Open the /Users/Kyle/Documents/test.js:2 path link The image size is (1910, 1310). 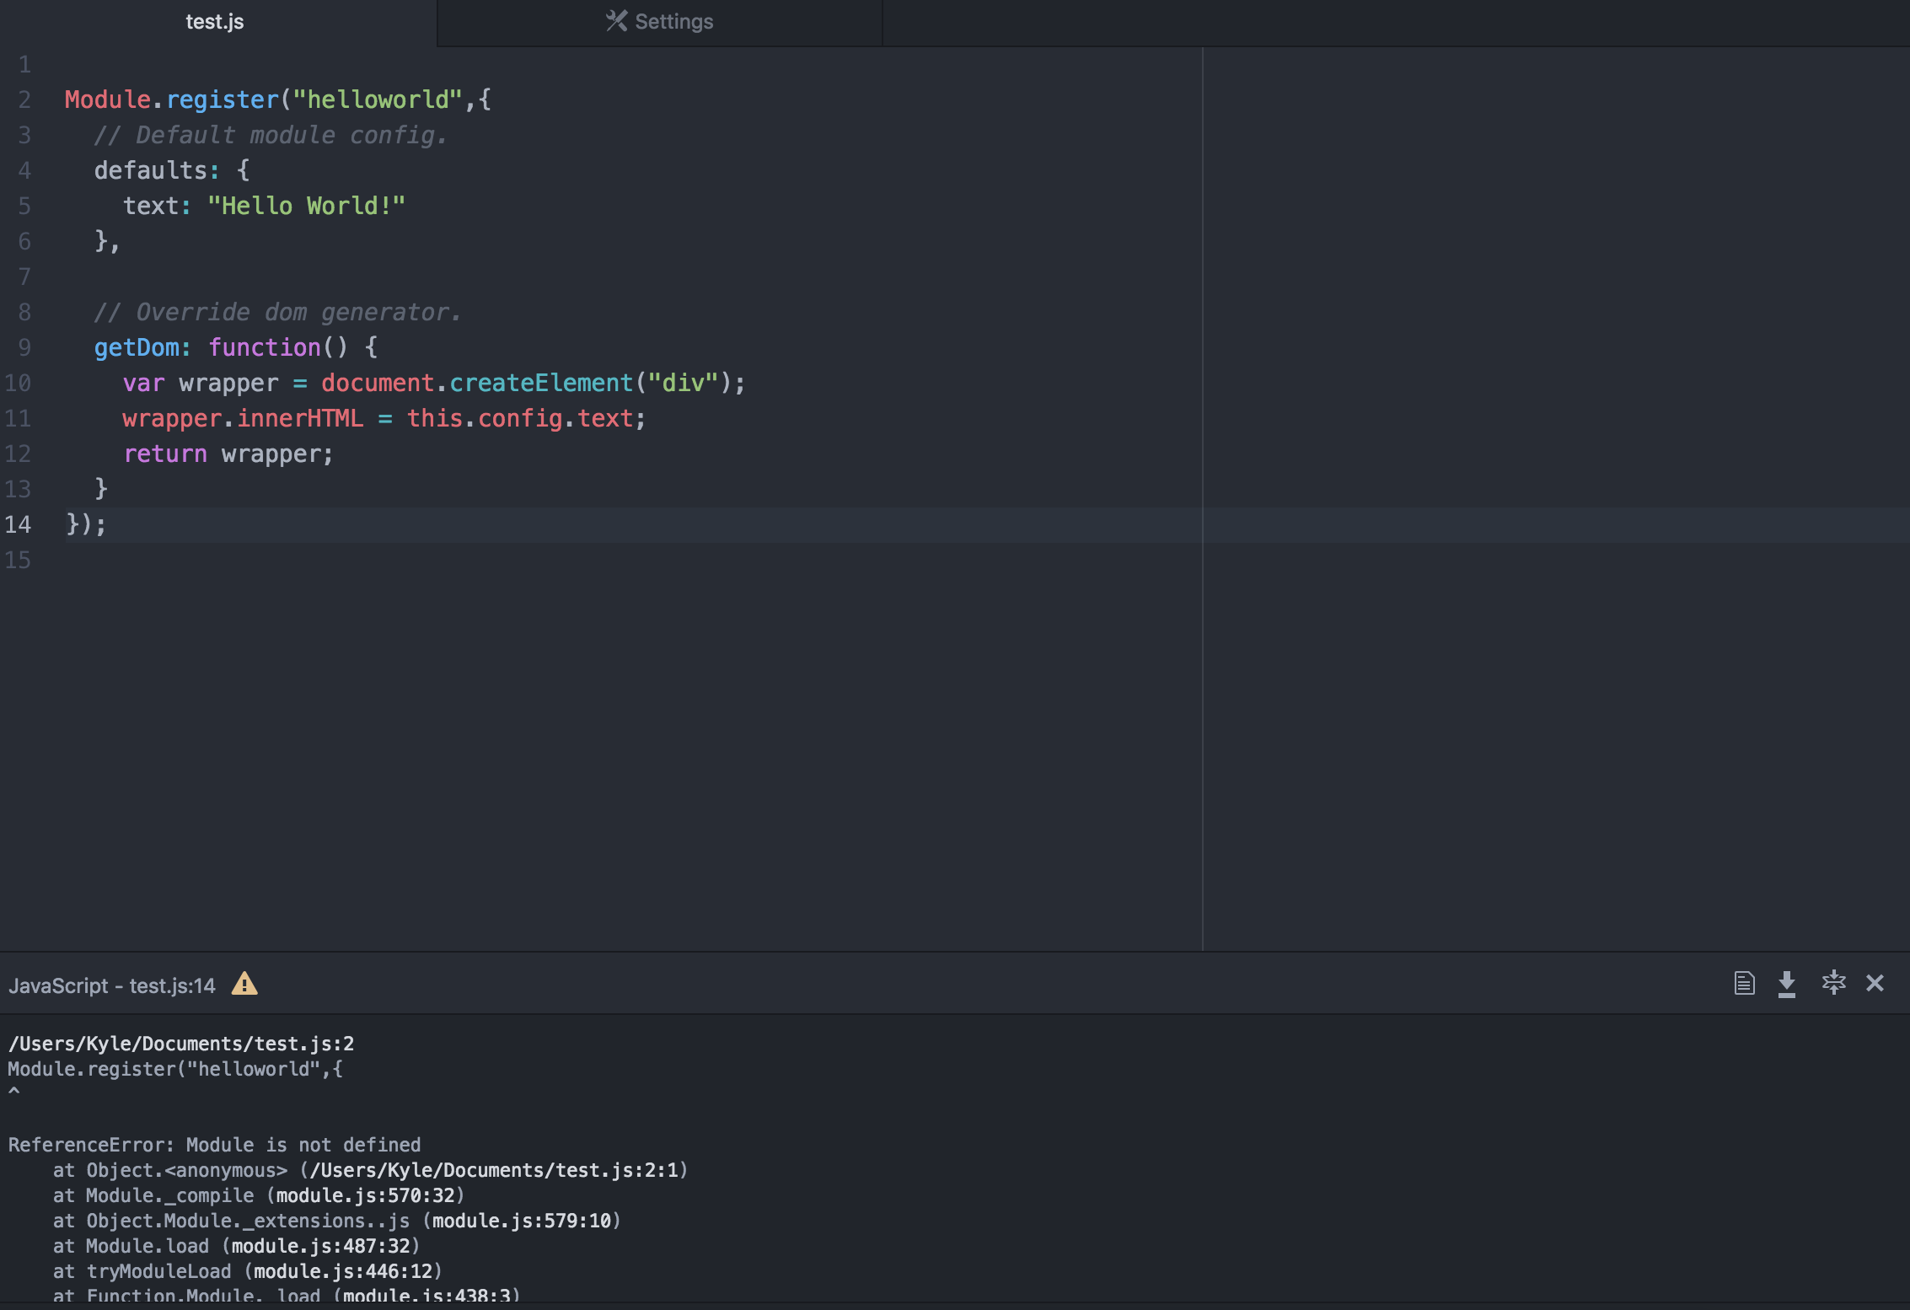pos(180,1044)
